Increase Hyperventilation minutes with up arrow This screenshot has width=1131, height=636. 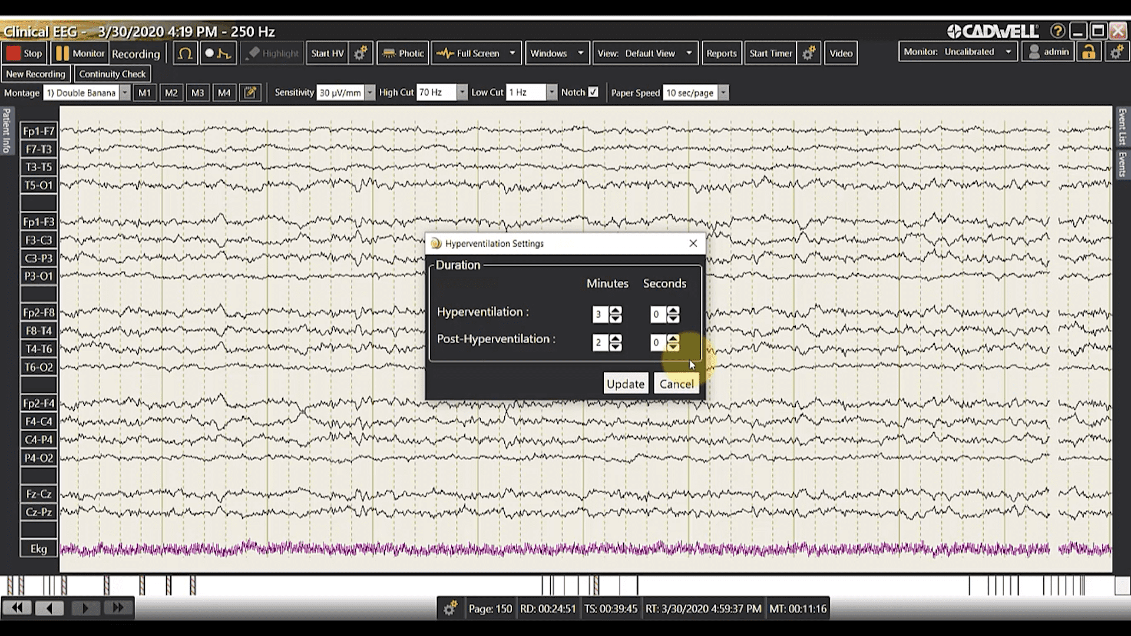click(x=616, y=310)
